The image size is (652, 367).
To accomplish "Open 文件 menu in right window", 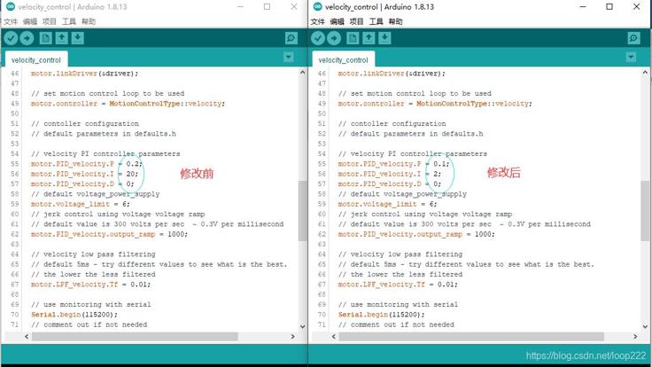I will [317, 21].
